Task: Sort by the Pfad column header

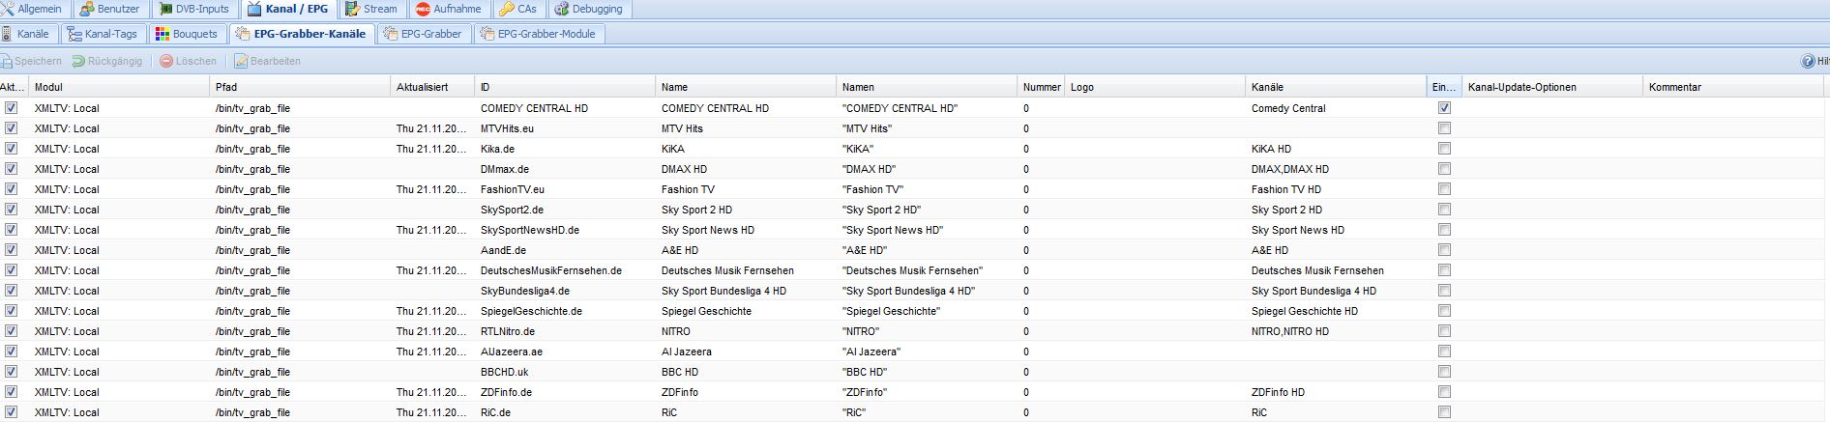Action: (x=300, y=87)
